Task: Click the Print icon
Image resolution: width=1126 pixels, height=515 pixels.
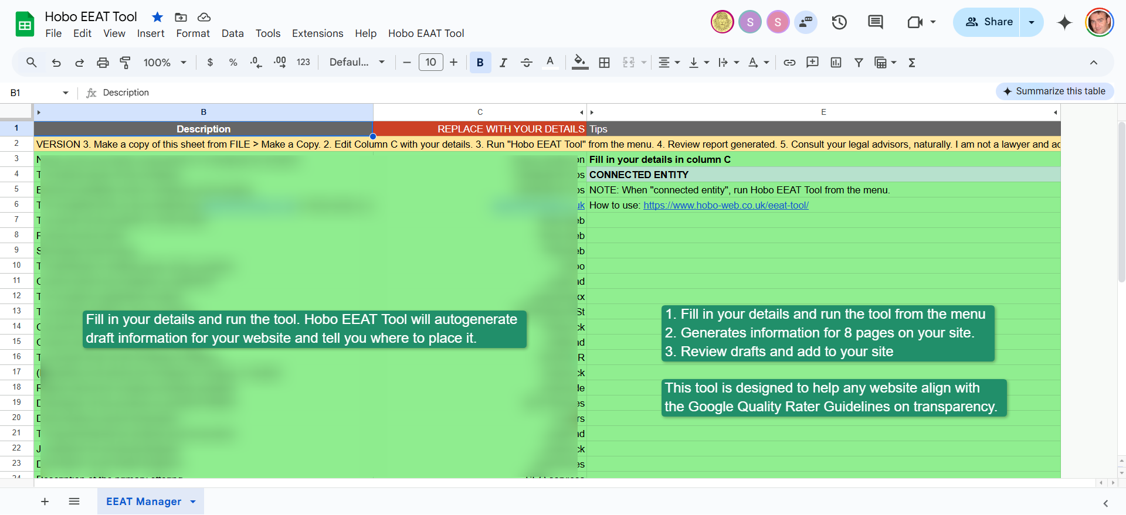Action: click(x=103, y=62)
